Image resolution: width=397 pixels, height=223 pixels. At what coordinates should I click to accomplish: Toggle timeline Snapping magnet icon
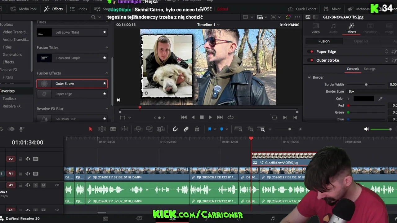point(175,129)
